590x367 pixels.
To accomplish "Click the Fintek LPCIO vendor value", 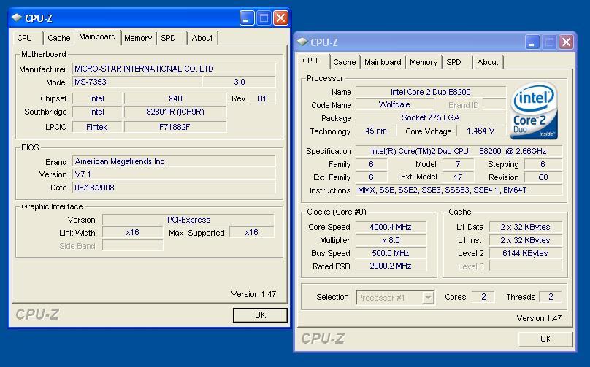I will coord(96,127).
